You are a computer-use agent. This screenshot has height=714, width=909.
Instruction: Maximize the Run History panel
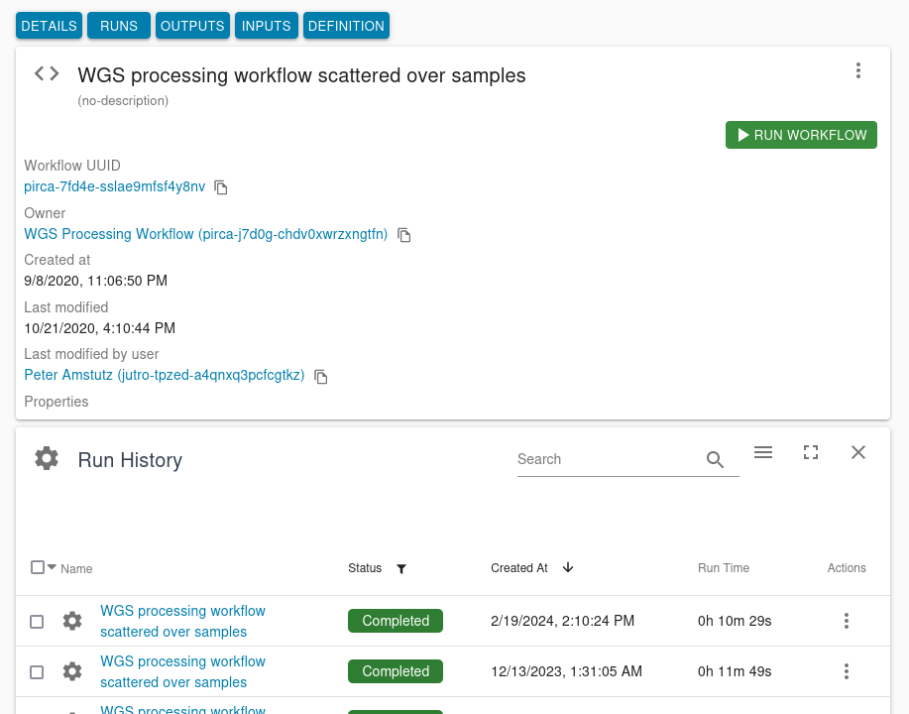[811, 452]
